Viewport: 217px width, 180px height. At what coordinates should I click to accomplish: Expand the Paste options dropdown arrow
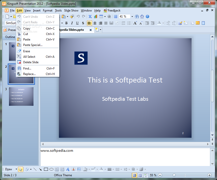click(67, 17)
